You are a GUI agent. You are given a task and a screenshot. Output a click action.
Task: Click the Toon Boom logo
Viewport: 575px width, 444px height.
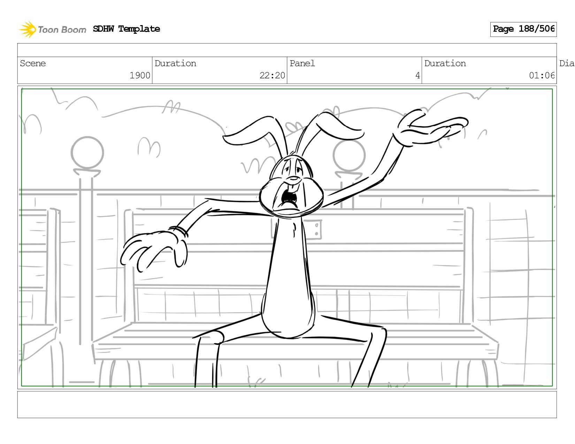(52, 29)
